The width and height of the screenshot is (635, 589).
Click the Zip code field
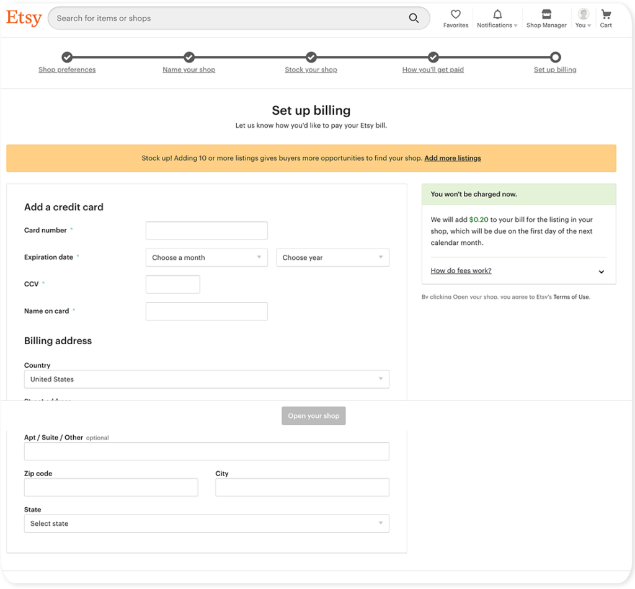coord(111,487)
